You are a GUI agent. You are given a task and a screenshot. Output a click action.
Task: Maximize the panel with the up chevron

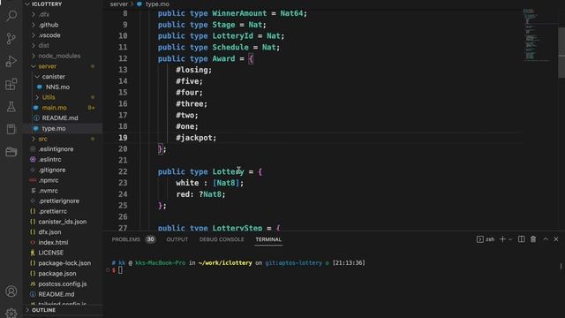[x=546, y=239]
